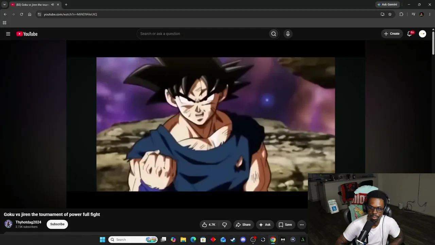Open the Chrome profile avatar
435x245 pixels.
pyautogui.click(x=421, y=14)
